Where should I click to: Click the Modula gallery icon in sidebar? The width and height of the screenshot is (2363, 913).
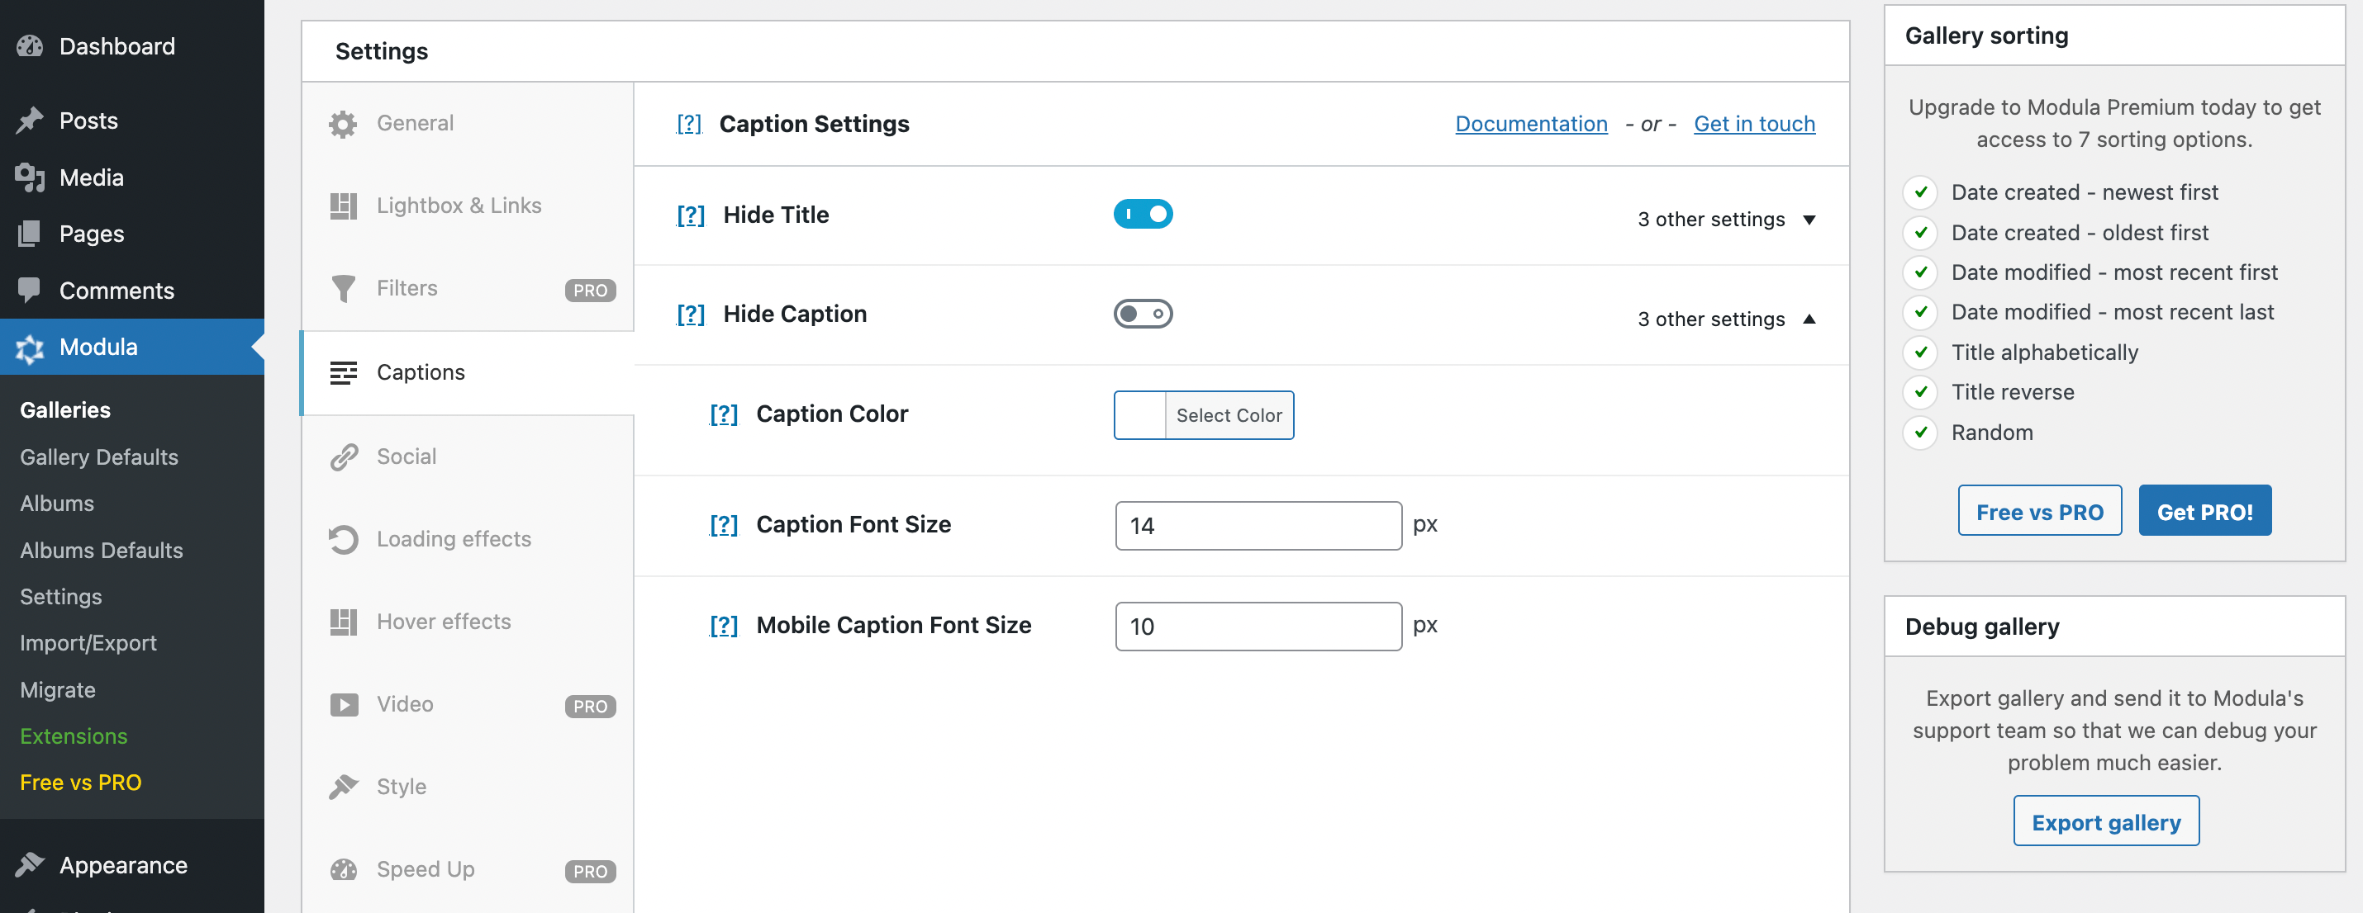pyautogui.click(x=31, y=348)
